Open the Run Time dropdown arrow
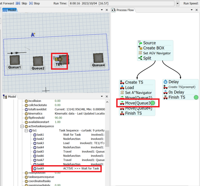The height and width of the screenshot is (186, 200). pos(178,4)
